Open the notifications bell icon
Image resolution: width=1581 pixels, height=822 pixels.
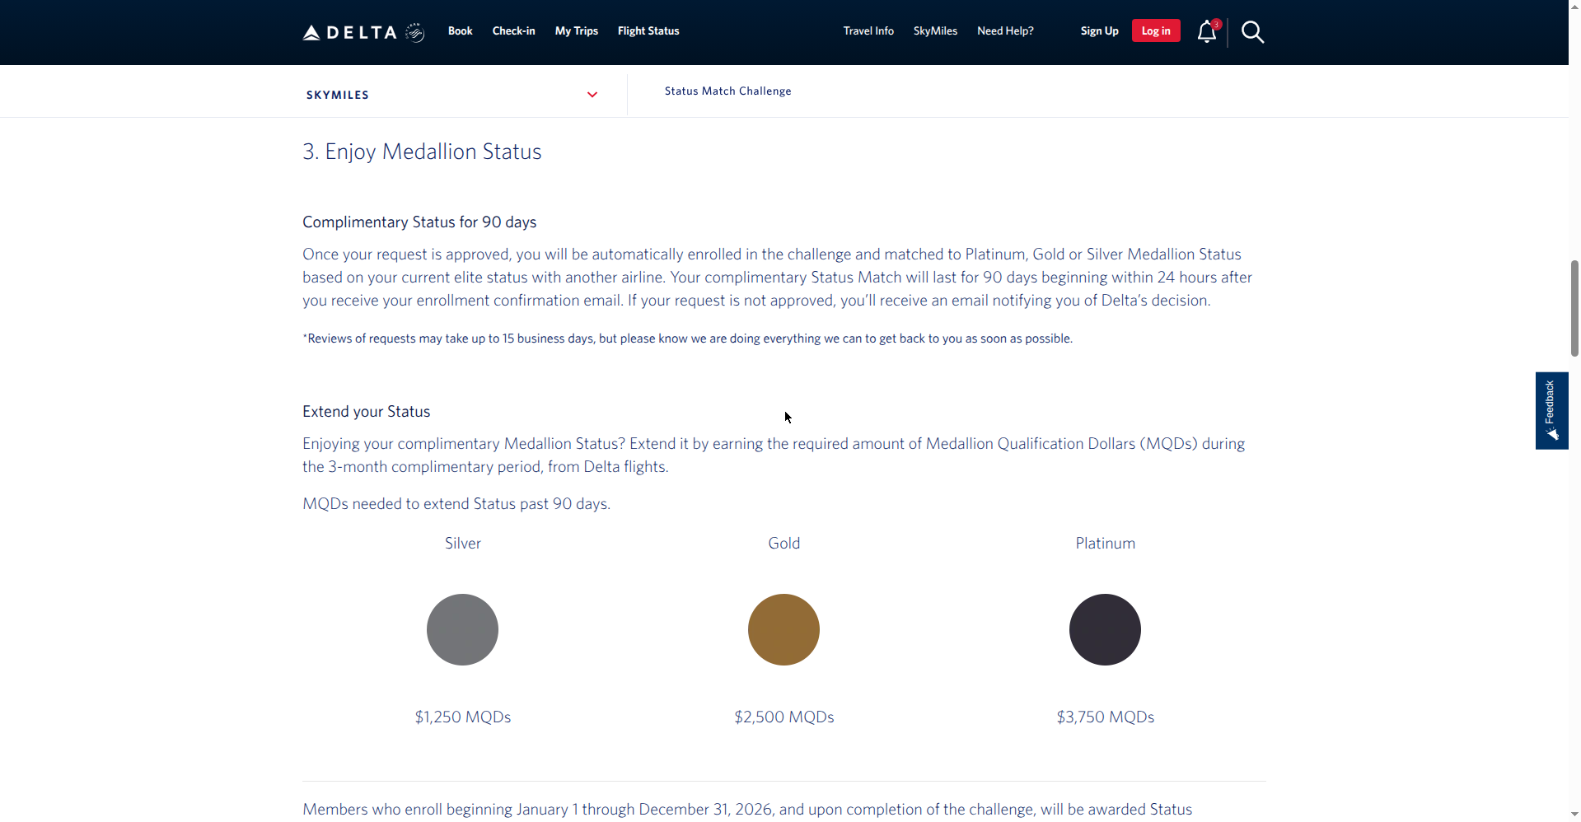coord(1207,31)
